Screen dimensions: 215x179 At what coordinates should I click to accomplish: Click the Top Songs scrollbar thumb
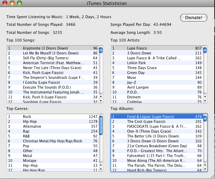coord(101,50)
